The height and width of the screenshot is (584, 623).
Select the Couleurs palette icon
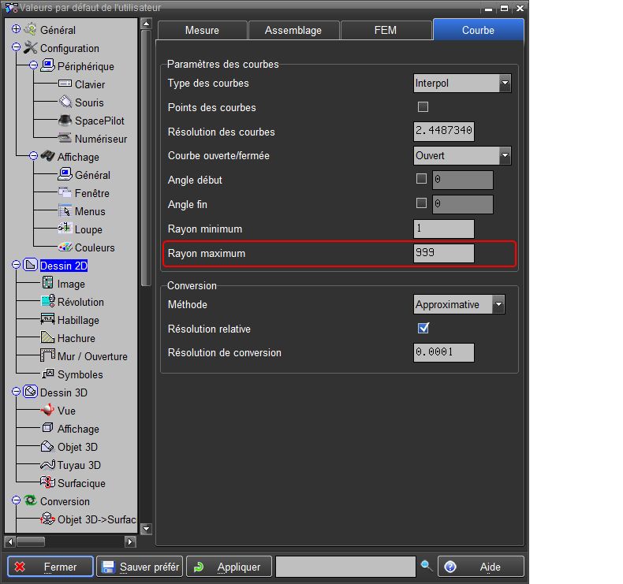(x=65, y=247)
